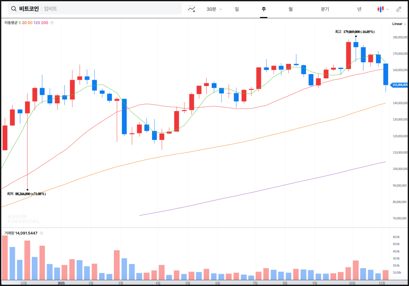The width and height of the screenshot is (409, 286).
Task: Click the current price tag 151,006,000
Action: (399, 85)
